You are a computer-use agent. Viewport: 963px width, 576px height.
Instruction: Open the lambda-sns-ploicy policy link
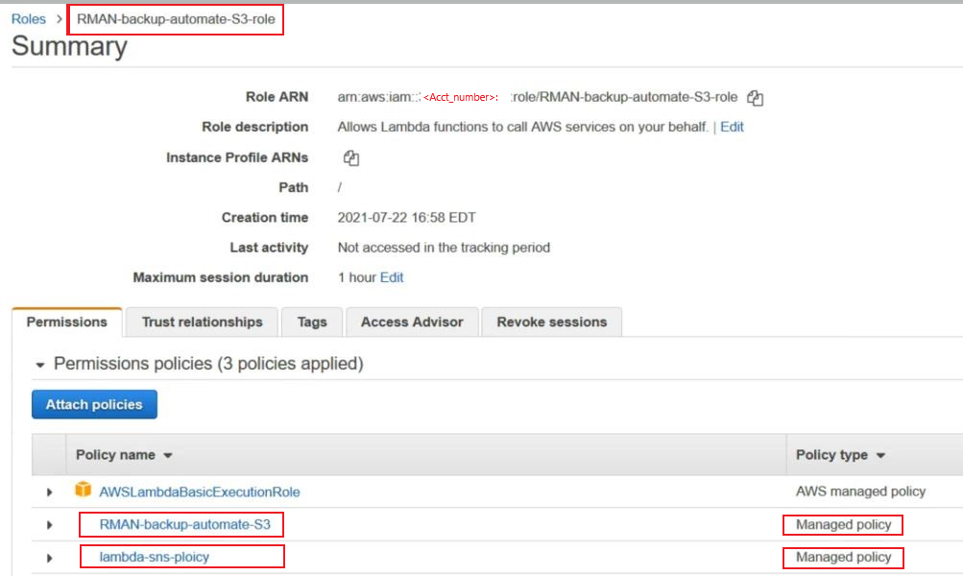tap(155, 557)
